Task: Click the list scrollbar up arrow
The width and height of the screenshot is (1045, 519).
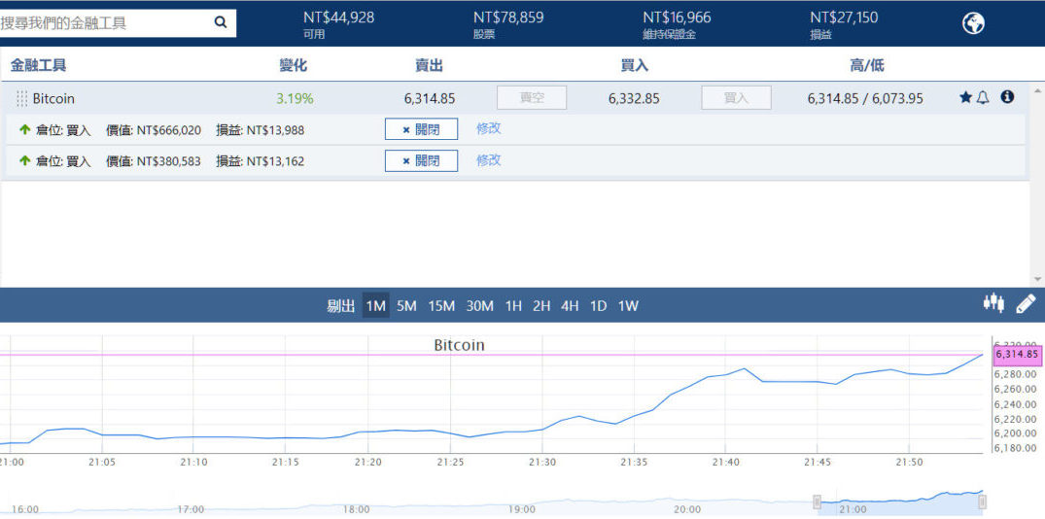Action: click(x=1037, y=89)
